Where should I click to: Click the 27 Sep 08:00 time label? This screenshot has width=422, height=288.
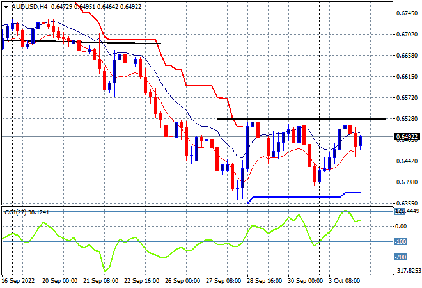click(x=223, y=281)
